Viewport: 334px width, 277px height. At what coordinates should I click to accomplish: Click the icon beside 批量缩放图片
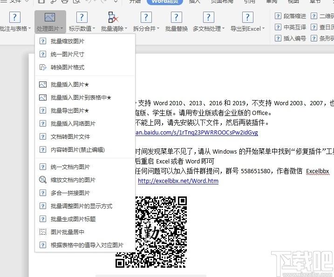pos(43,41)
